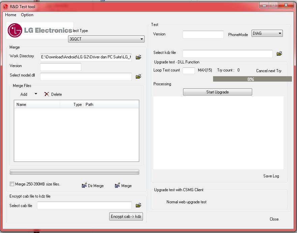Focus the Select cab file input field
297x233 pixels.
[84, 206]
